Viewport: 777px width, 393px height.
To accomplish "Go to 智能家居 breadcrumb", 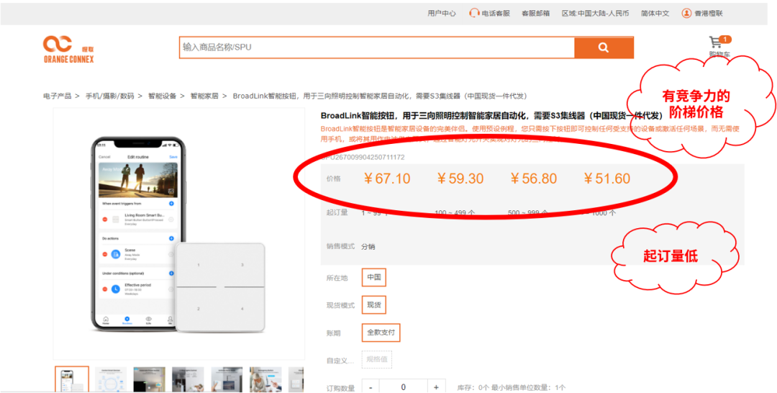I will point(204,96).
